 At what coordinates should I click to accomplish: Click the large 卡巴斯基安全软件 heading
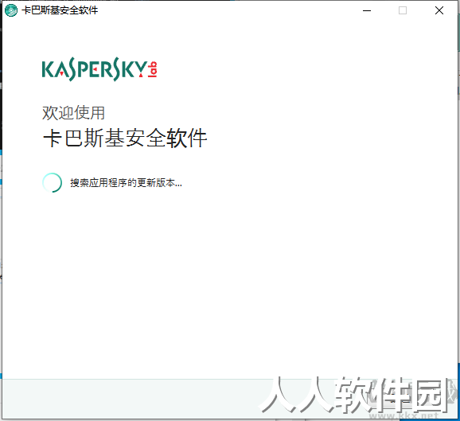point(125,138)
